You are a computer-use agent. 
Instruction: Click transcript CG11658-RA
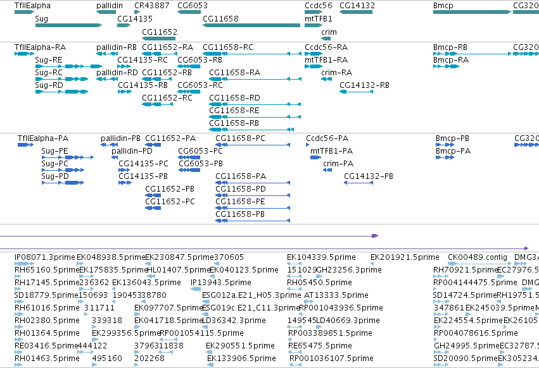255,79
